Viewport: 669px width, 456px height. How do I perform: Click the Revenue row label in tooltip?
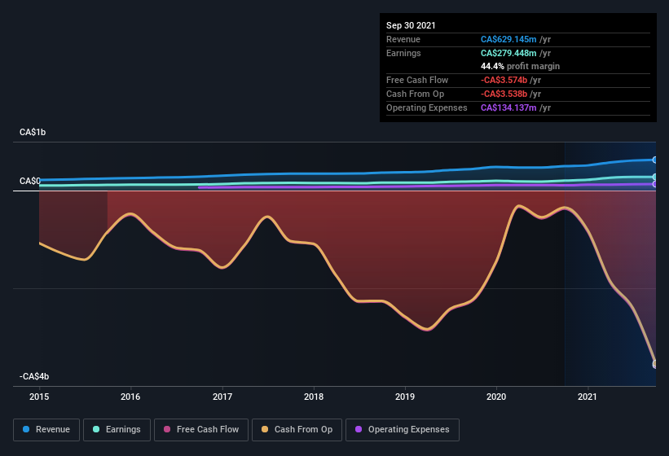pyautogui.click(x=403, y=39)
